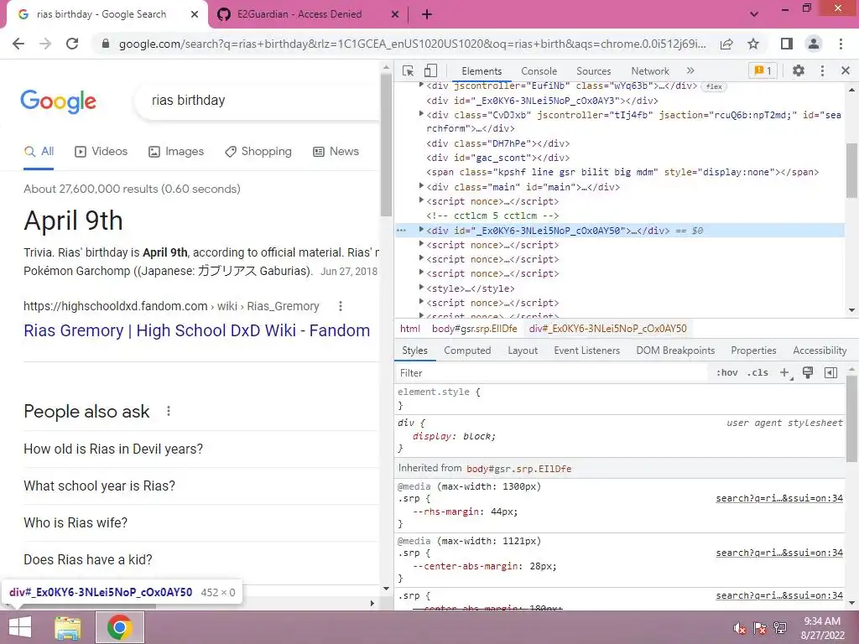Open the Windows Start menu

20,627
